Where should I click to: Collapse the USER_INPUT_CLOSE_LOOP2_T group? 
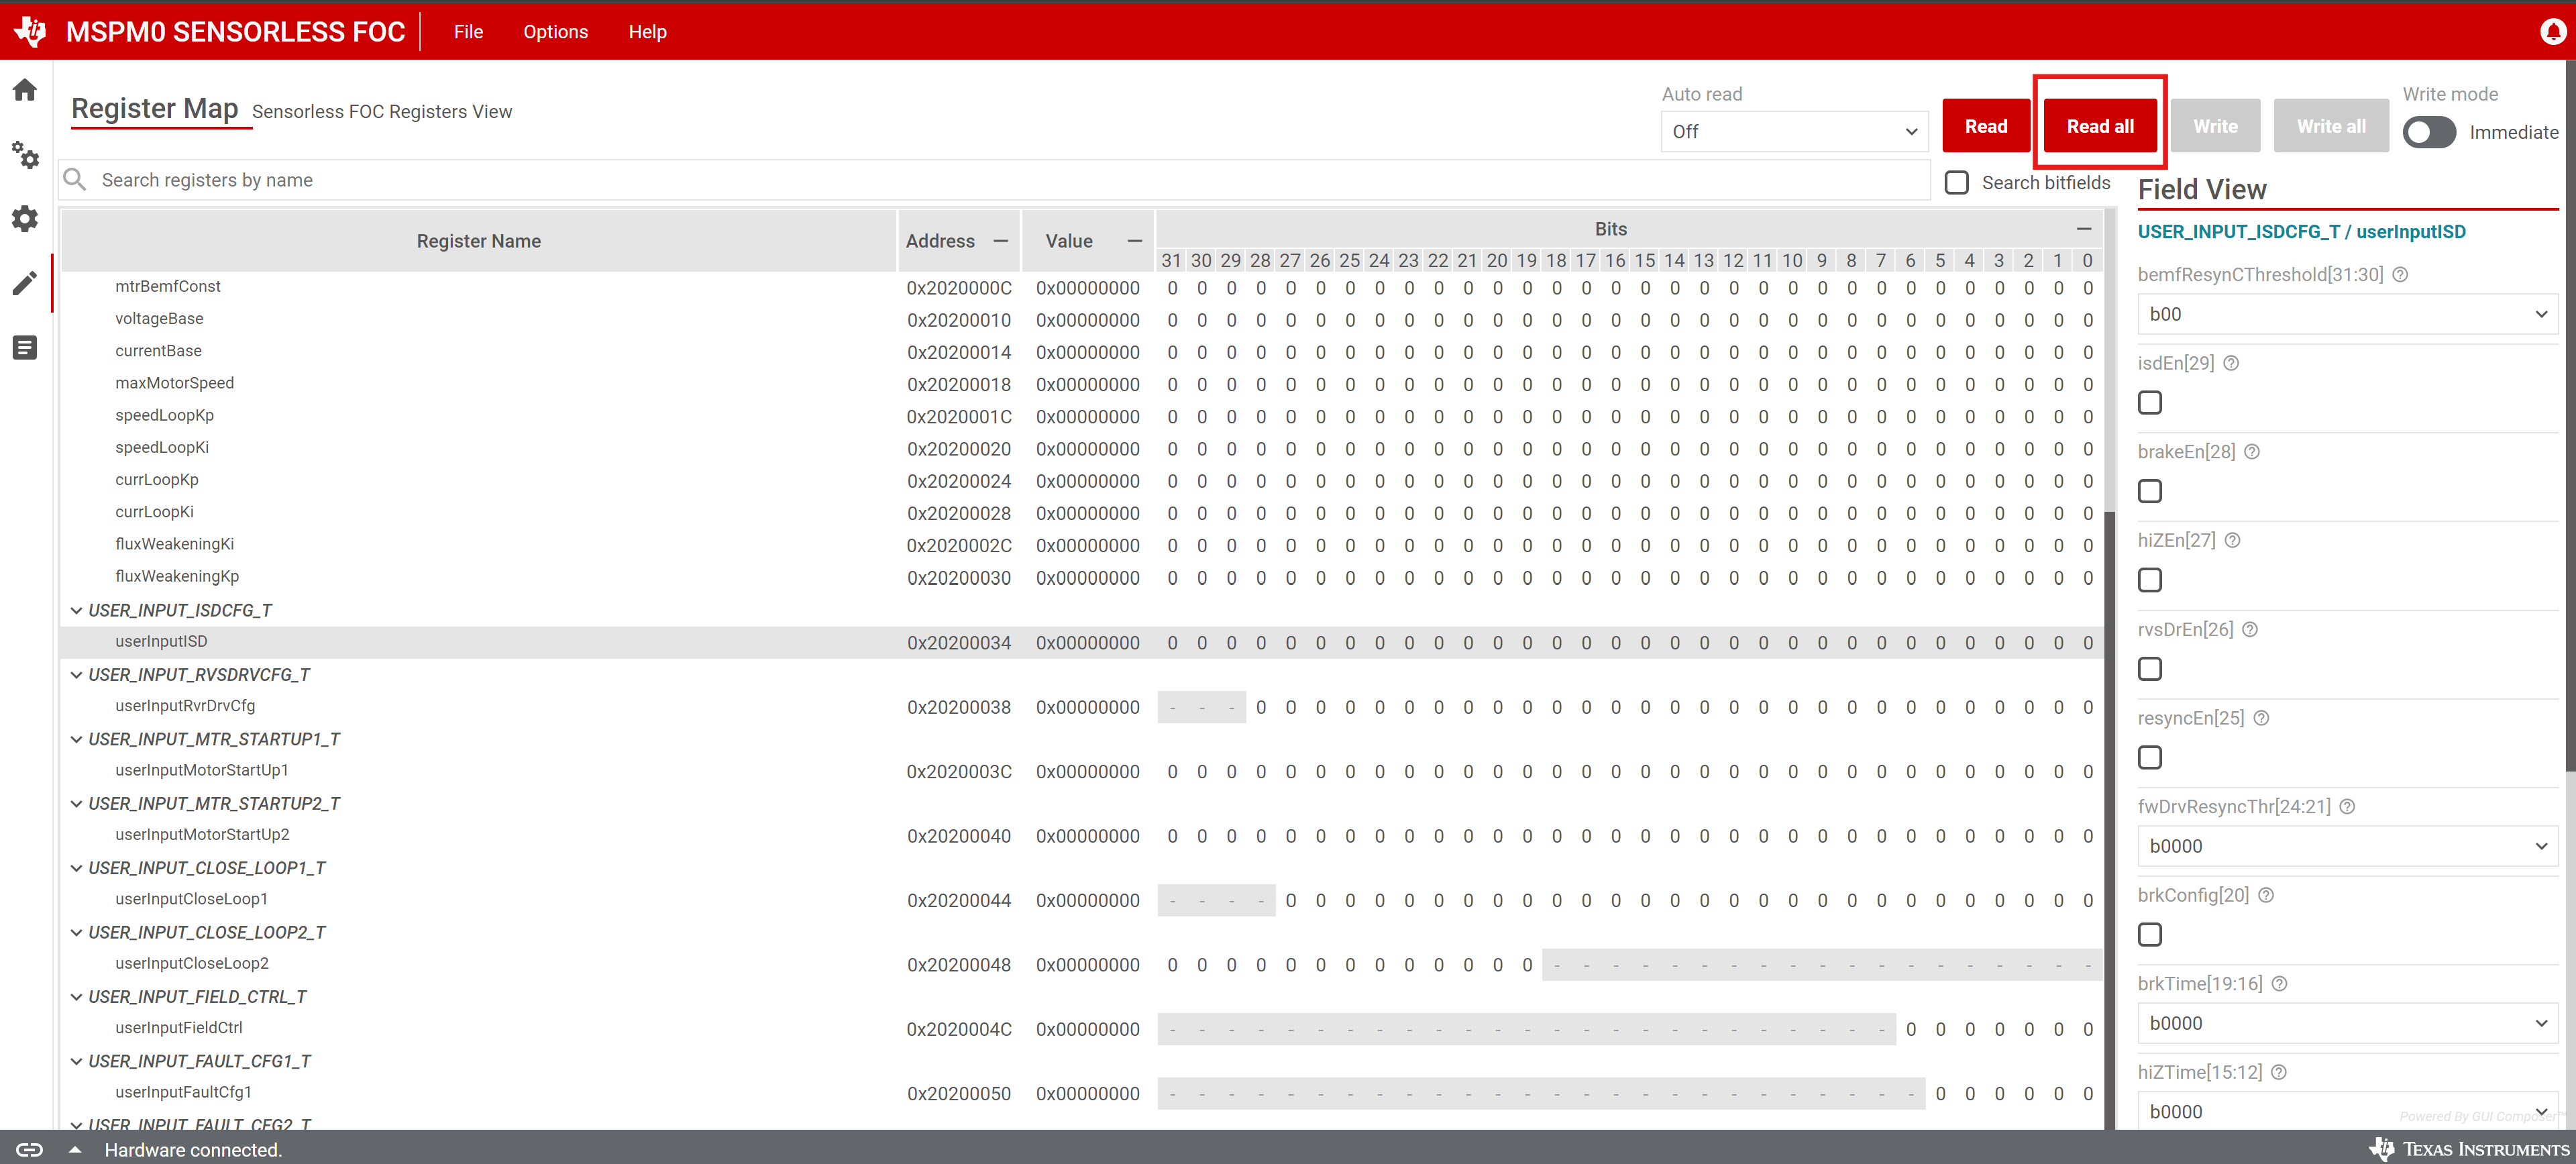[x=76, y=933]
